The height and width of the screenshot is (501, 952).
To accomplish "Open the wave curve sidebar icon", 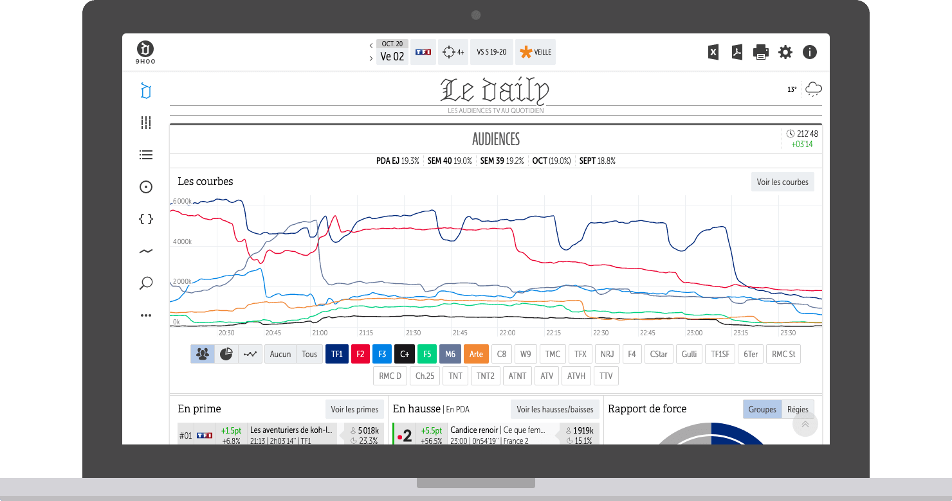I will pyautogui.click(x=146, y=251).
